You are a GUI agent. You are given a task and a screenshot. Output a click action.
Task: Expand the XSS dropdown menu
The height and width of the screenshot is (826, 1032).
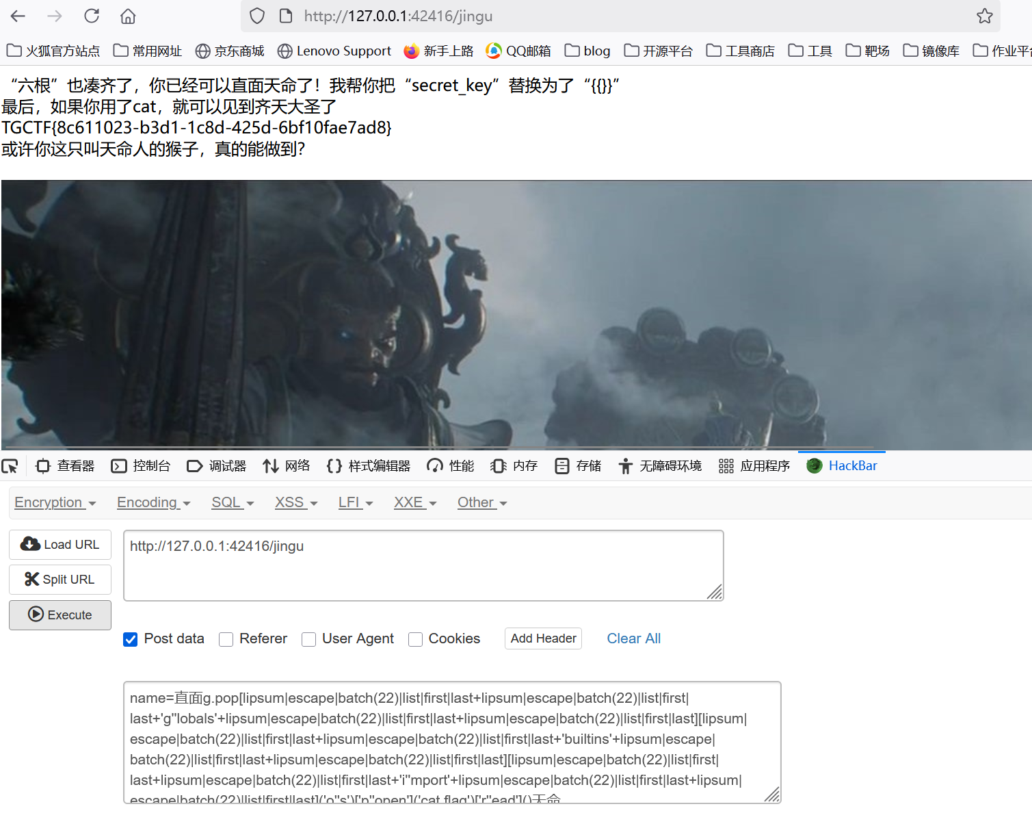click(296, 502)
